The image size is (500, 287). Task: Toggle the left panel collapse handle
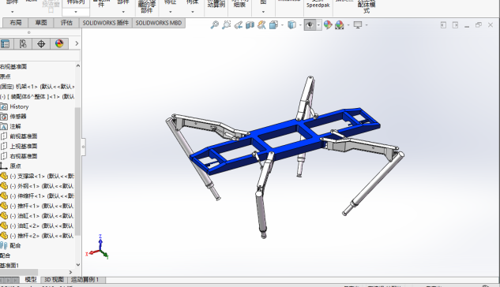pyautogui.click(x=83, y=147)
